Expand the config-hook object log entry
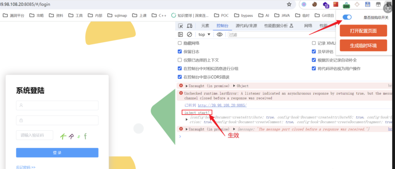 point(187,119)
